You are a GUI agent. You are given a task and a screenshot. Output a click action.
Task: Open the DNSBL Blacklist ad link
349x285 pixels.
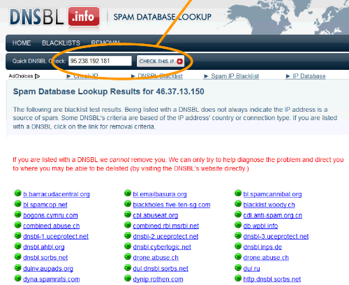pyautogui.click(x=160, y=76)
